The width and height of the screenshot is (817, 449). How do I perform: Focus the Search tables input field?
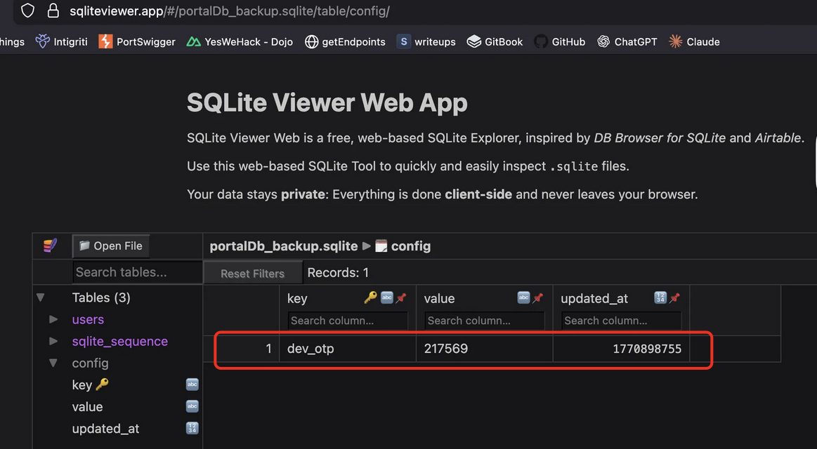coord(136,272)
